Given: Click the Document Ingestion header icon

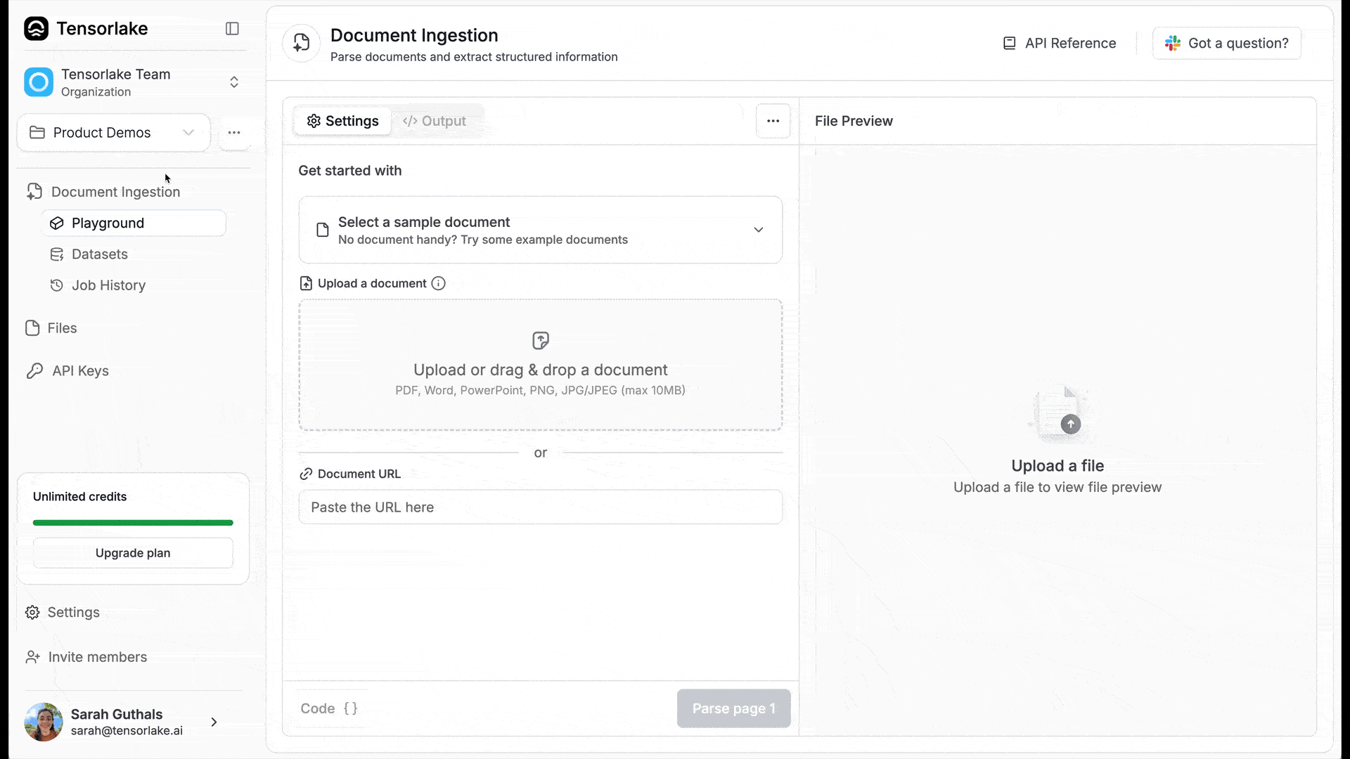Looking at the screenshot, I should click(x=302, y=43).
